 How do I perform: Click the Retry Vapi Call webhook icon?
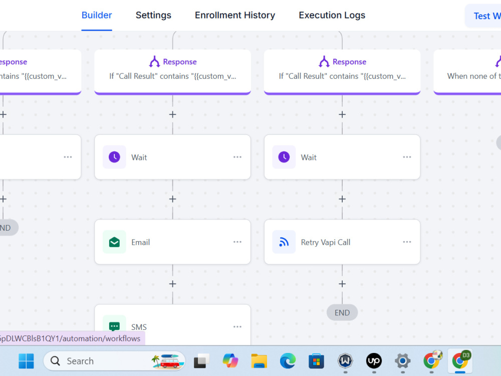[284, 242]
